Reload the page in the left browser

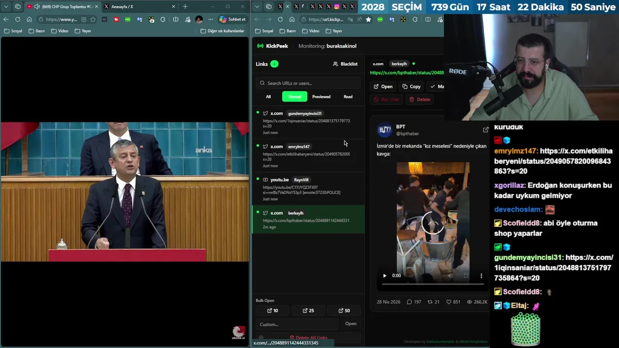pos(17,19)
